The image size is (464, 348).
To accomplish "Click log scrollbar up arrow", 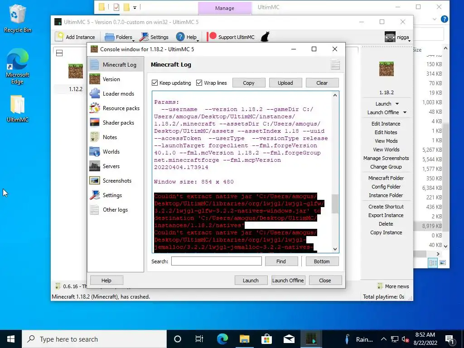I will coord(335,95).
